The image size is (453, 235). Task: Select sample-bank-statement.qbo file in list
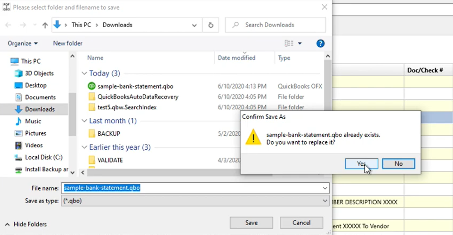[x=136, y=86]
